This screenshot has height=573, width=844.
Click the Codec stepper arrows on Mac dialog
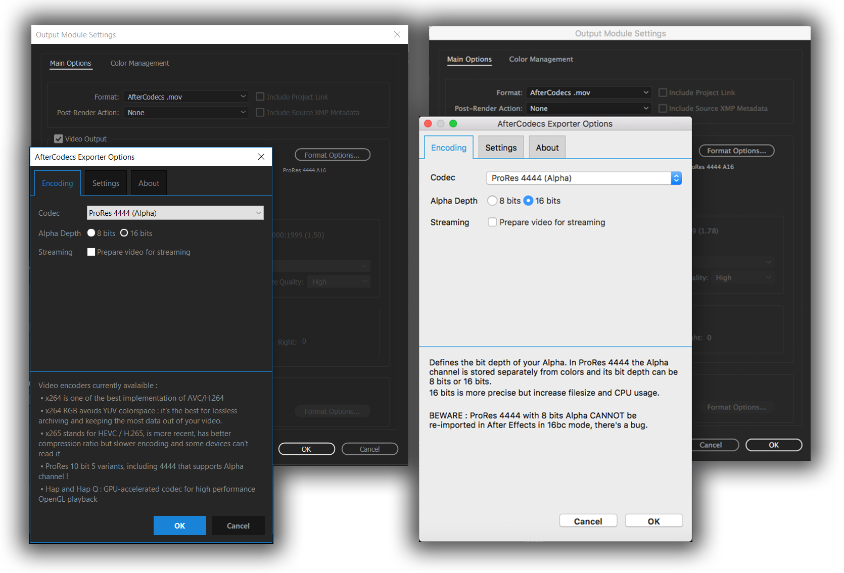676,178
